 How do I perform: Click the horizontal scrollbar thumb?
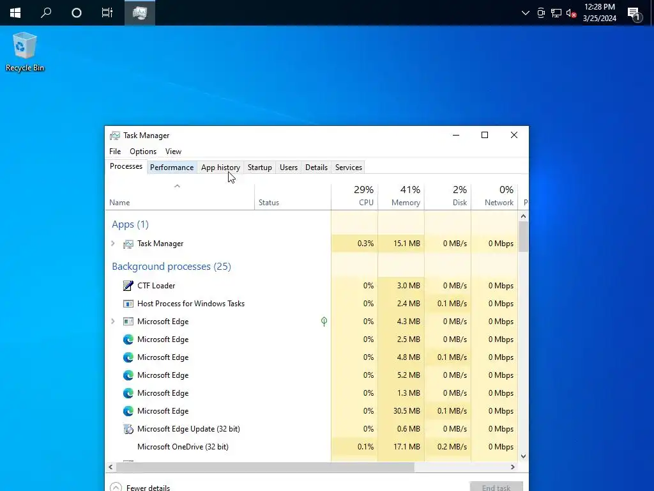[264, 467]
